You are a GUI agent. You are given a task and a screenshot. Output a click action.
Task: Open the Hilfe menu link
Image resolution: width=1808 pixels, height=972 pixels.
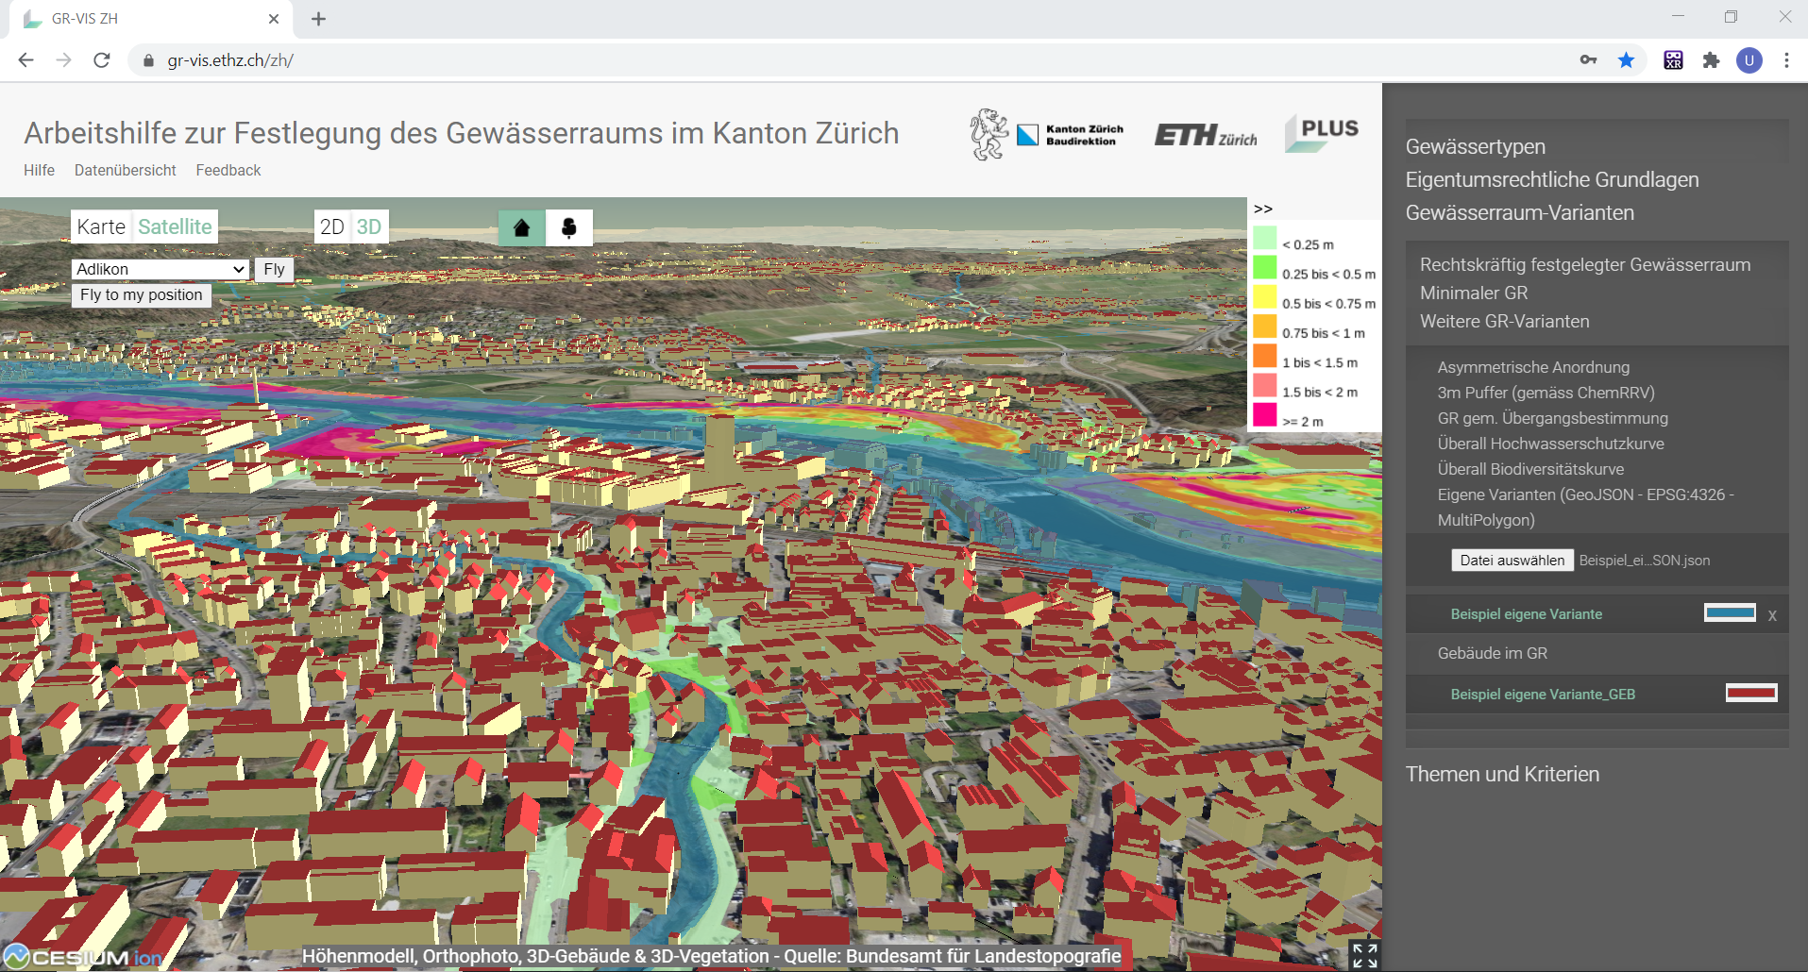(x=39, y=170)
